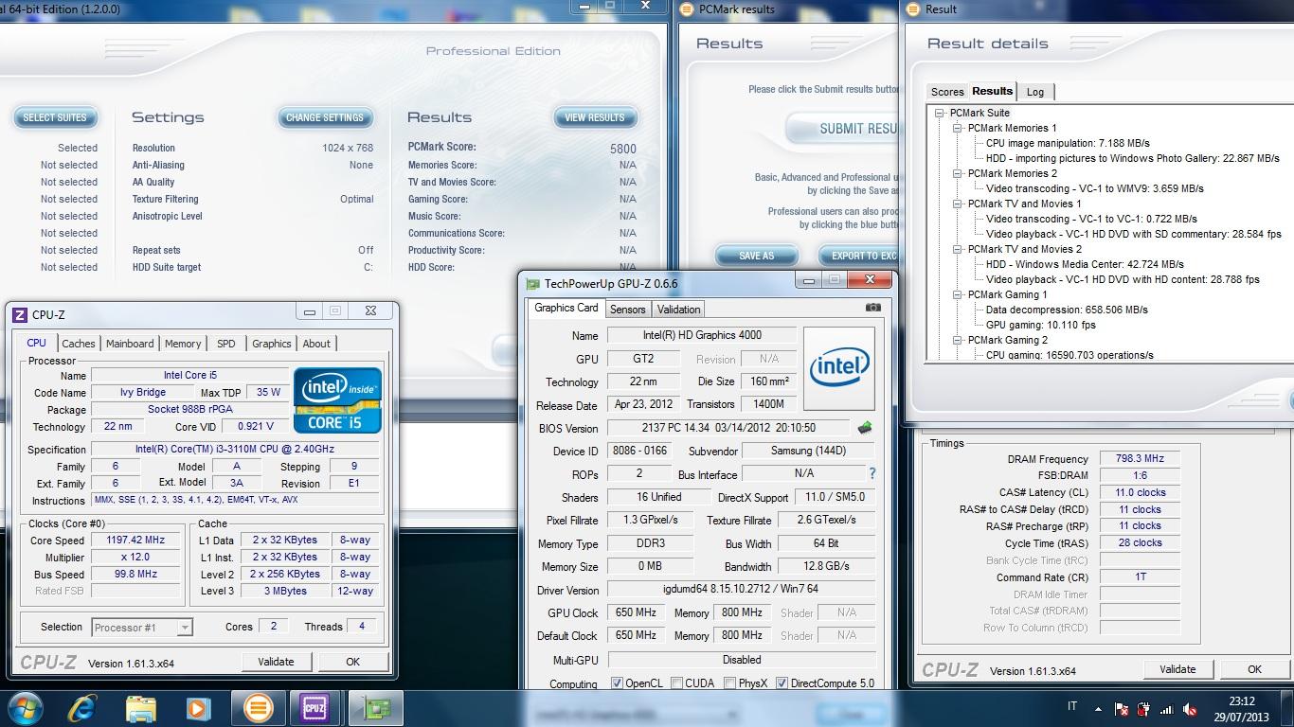Switch to the GPU-Z taskbar button
1294x727 pixels.
click(375, 708)
